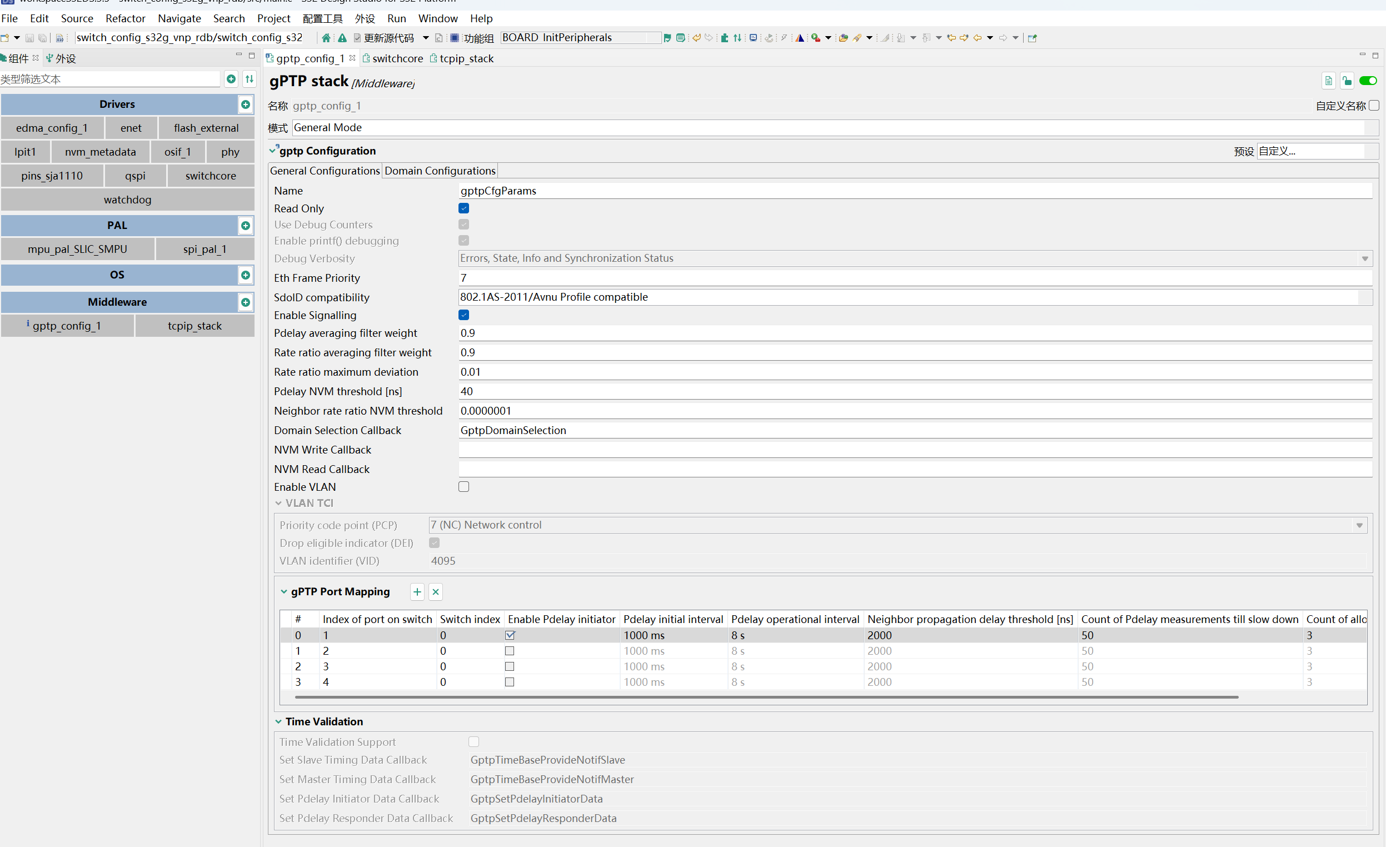The height and width of the screenshot is (847, 1386).
Task: Add a new Middleware component
Action: pyautogui.click(x=245, y=302)
